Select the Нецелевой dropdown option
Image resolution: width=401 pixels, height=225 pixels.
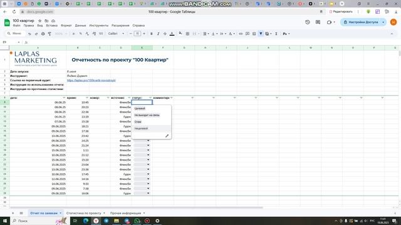point(141,128)
